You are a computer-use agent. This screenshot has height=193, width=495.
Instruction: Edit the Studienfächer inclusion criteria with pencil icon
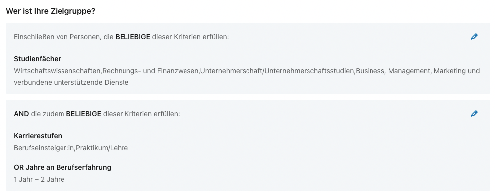tap(474, 37)
